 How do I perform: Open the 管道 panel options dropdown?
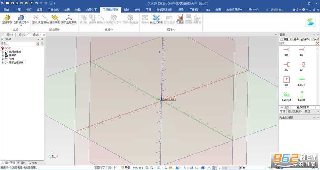click(x=314, y=35)
